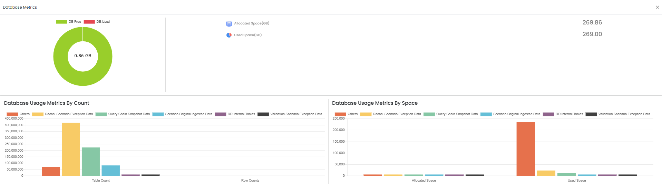The width and height of the screenshot is (662, 195).
Task: Click the tall yellow Recon bar under Table Count
Action: click(x=71, y=149)
